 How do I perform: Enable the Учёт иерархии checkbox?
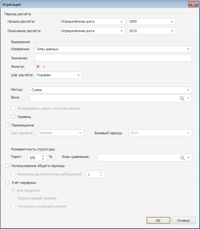click(7, 183)
